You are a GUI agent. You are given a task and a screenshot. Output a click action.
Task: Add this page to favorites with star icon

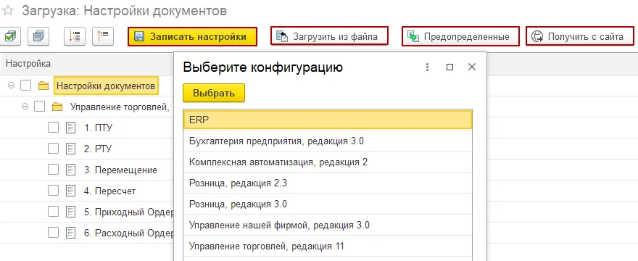pyautogui.click(x=9, y=11)
